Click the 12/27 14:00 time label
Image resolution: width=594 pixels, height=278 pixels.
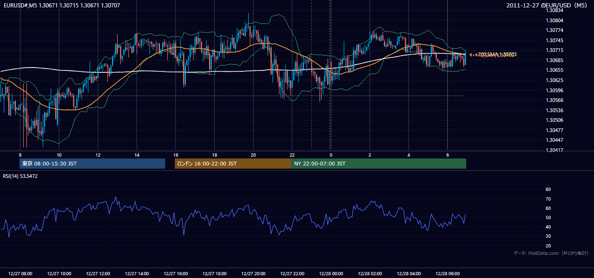137,274
